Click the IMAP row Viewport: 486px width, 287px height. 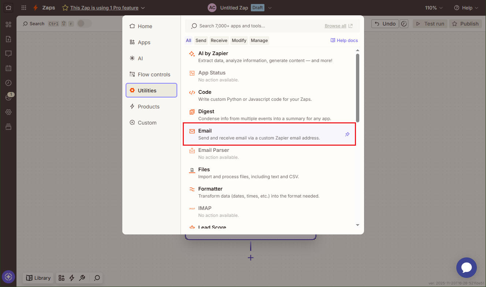click(269, 212)
